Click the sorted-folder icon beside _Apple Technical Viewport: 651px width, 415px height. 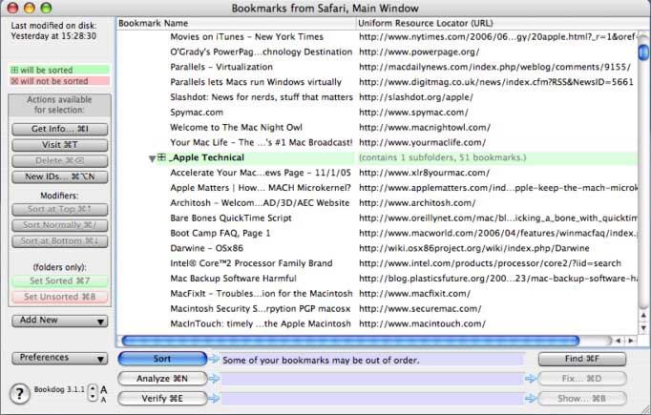[x=162, y=157]
